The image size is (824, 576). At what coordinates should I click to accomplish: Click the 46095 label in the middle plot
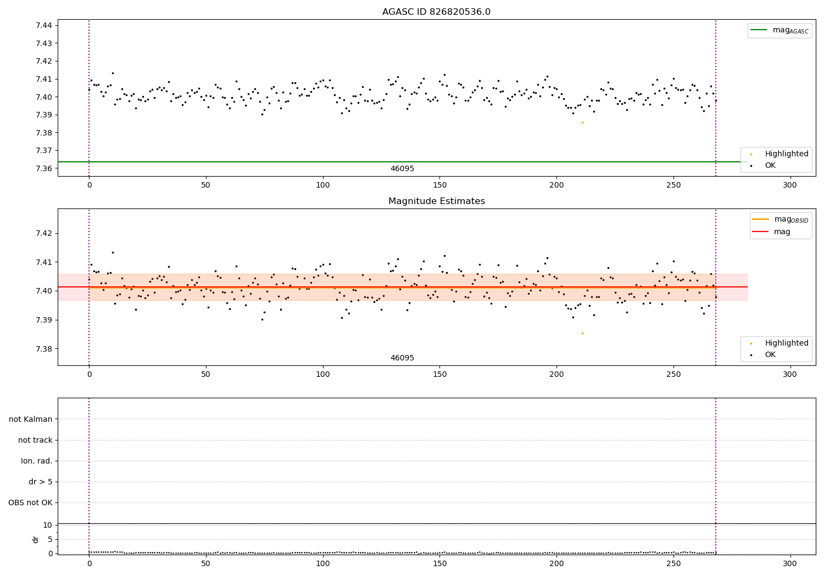[x=402, y=358]
